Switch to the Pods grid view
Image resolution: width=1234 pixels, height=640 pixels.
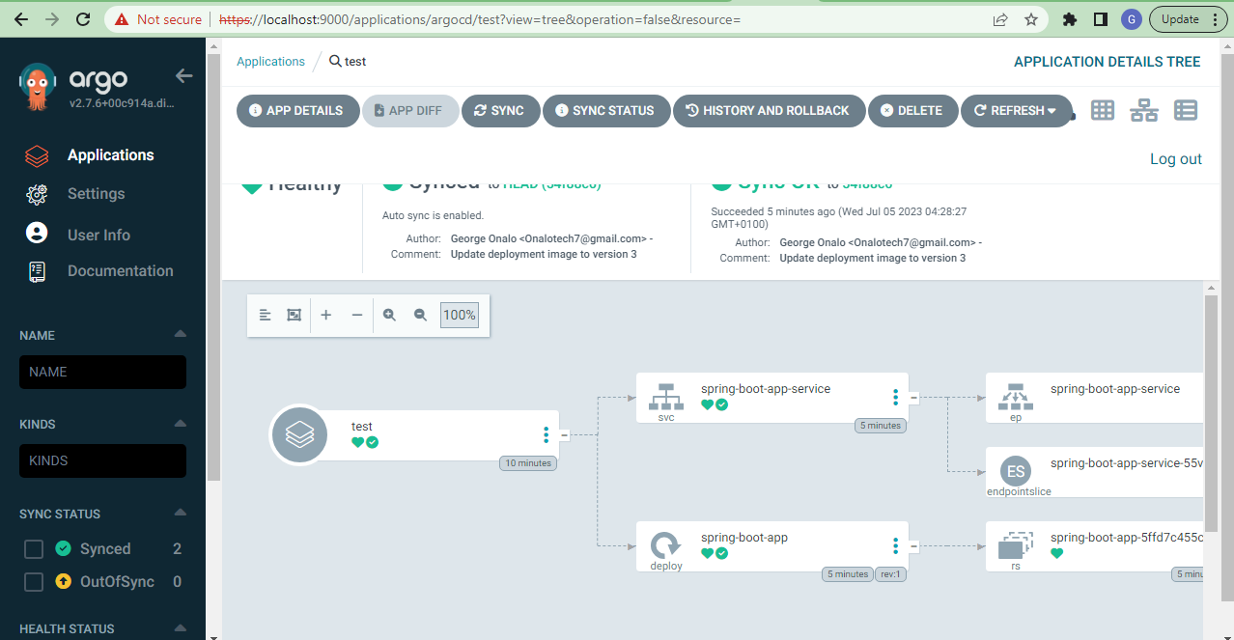click(x=1102, y=109)
